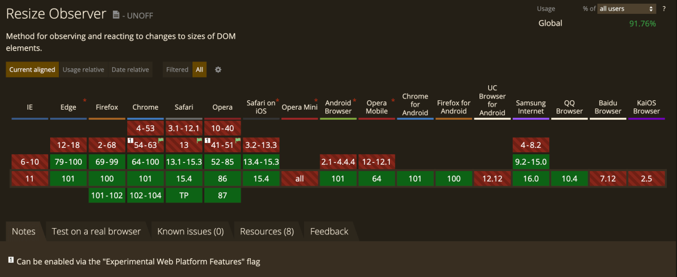Click the KaiOS Browser column header
677x277 pixels.
646,107
